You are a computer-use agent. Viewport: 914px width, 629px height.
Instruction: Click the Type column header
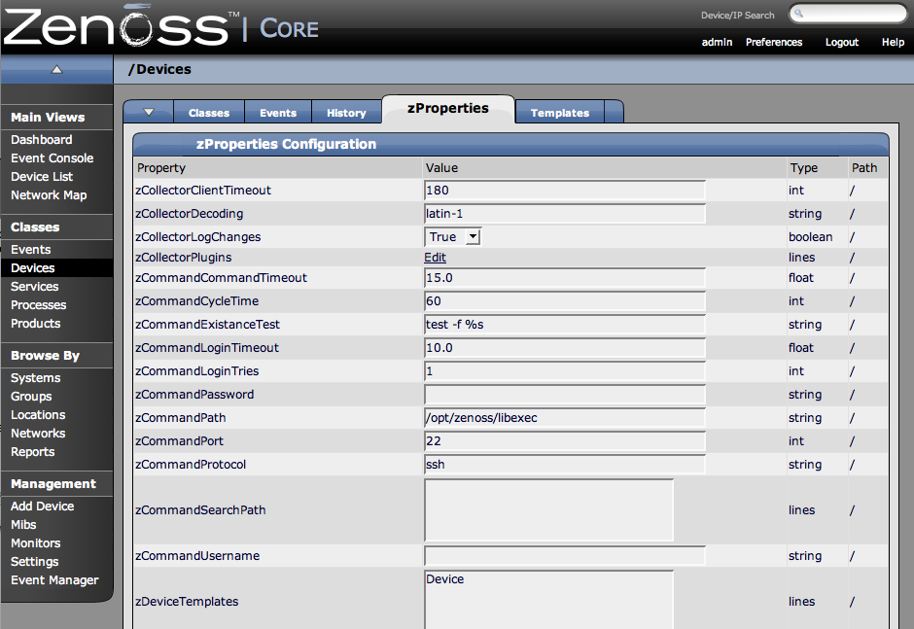point(804,168)
